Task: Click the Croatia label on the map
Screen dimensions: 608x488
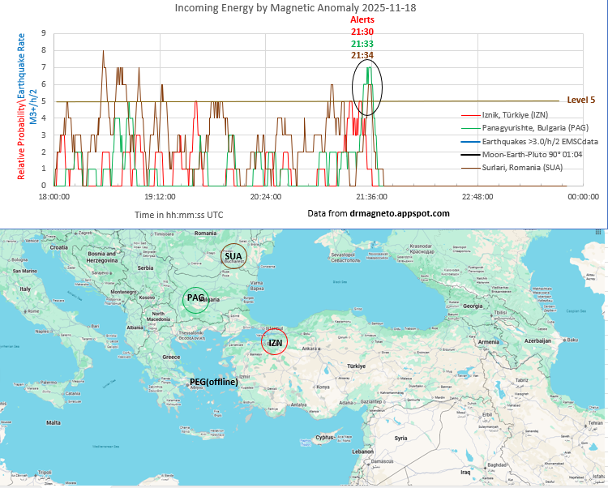Action: coord(59,247)
